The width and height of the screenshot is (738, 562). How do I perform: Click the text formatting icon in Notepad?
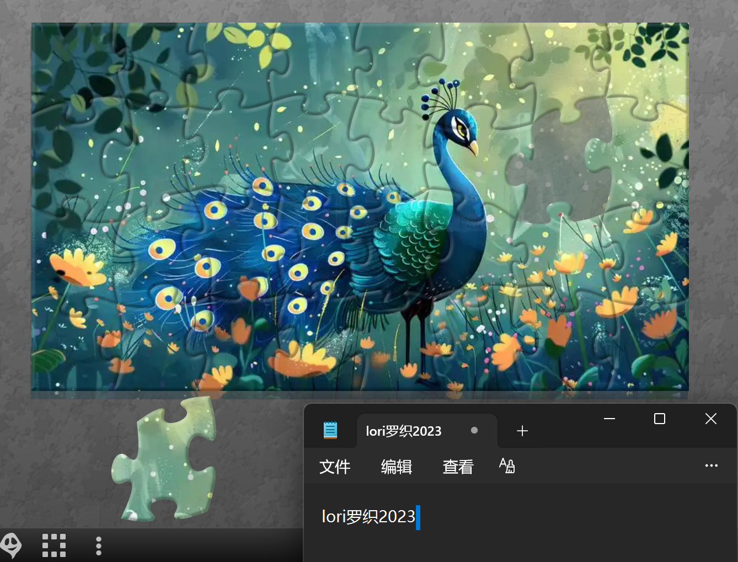pos(507,466)
